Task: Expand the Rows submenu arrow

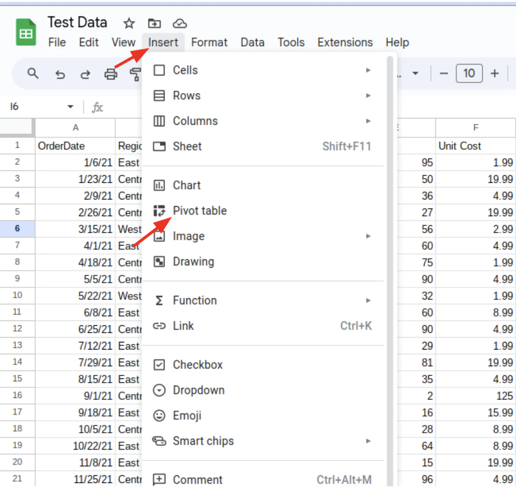Action: pyautogui.click(x=368, y=95)
